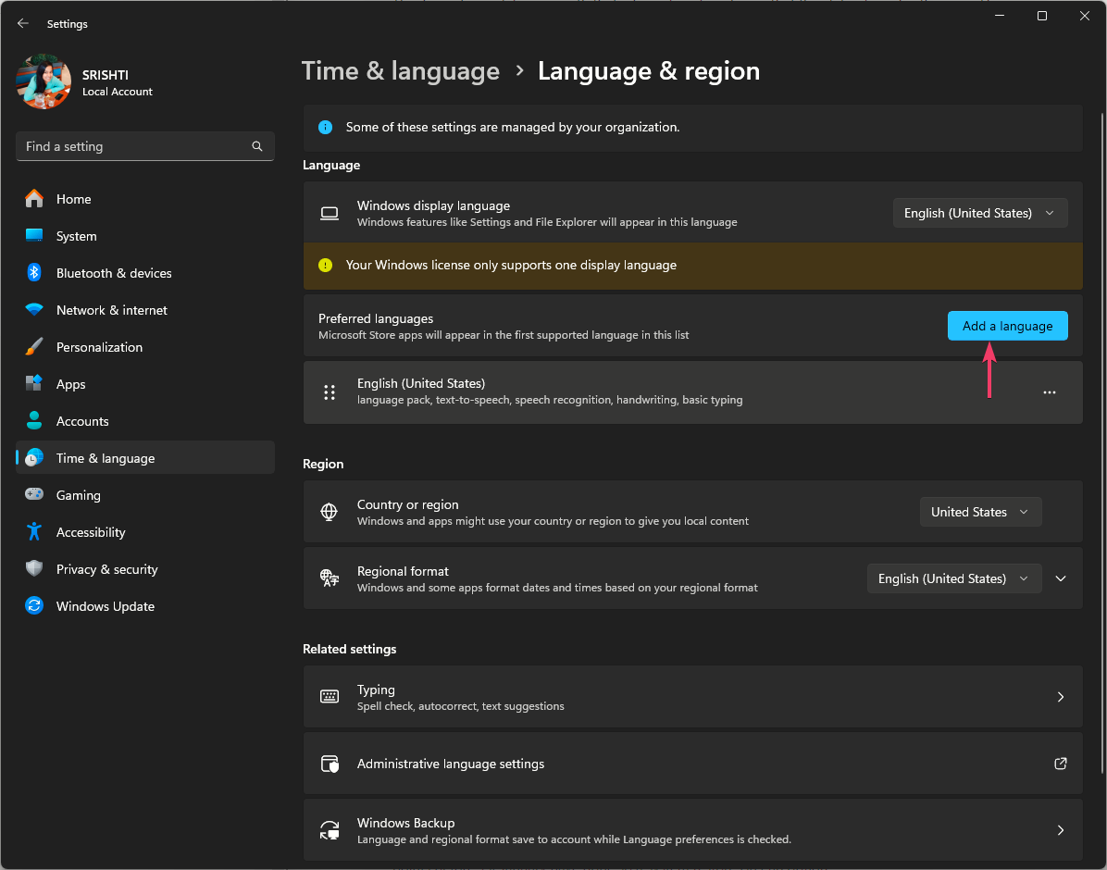Open the Windows display language dropdown
This screenshot has height=870, width=1107.
coord(979,213)
